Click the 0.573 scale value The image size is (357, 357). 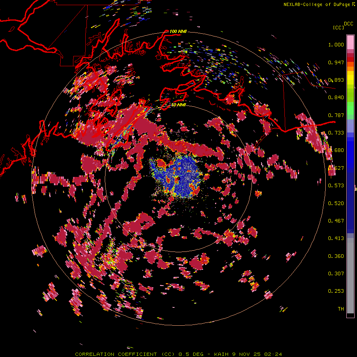[x=336, y=186]
